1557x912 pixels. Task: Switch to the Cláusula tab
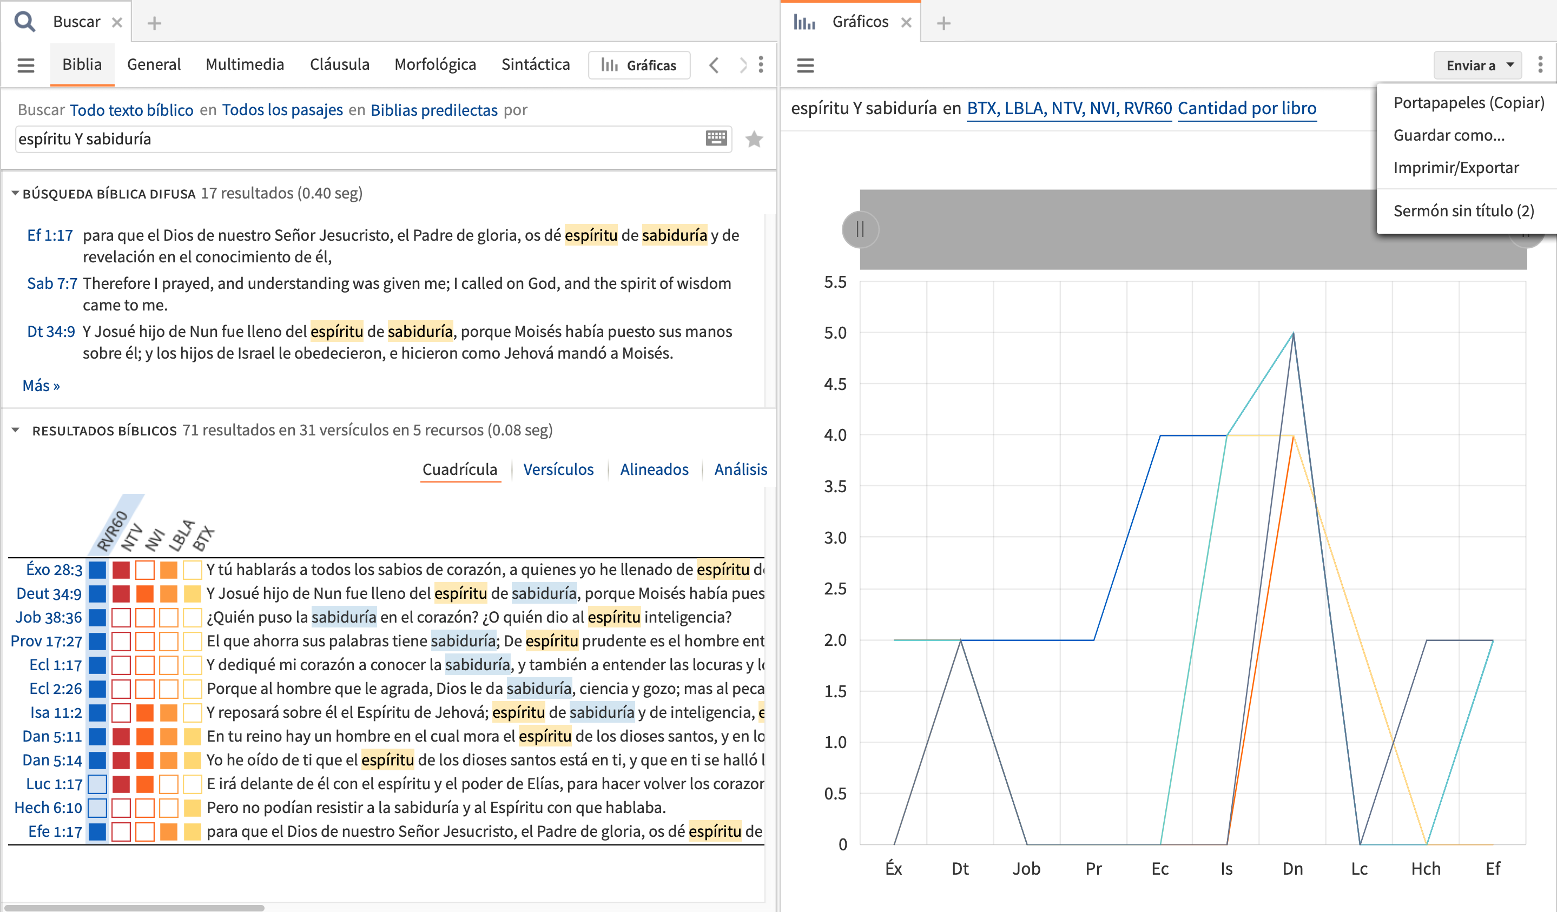[x=339, y=64]
